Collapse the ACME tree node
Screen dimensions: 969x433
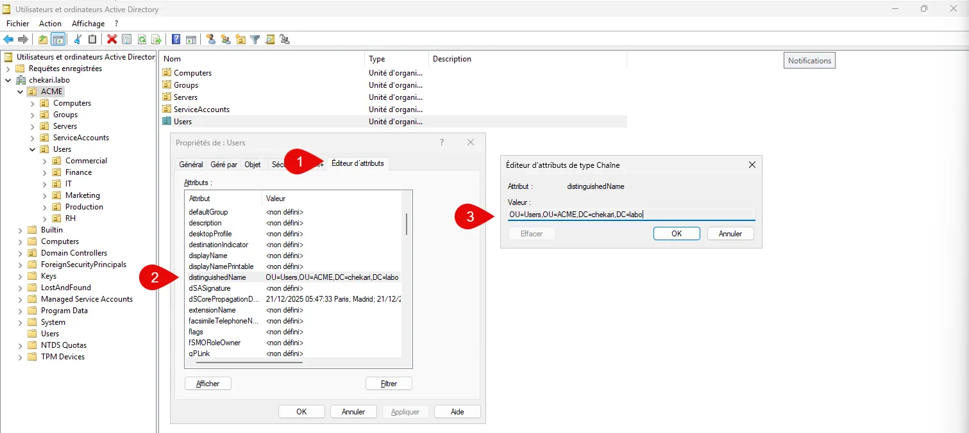[20, 92]
